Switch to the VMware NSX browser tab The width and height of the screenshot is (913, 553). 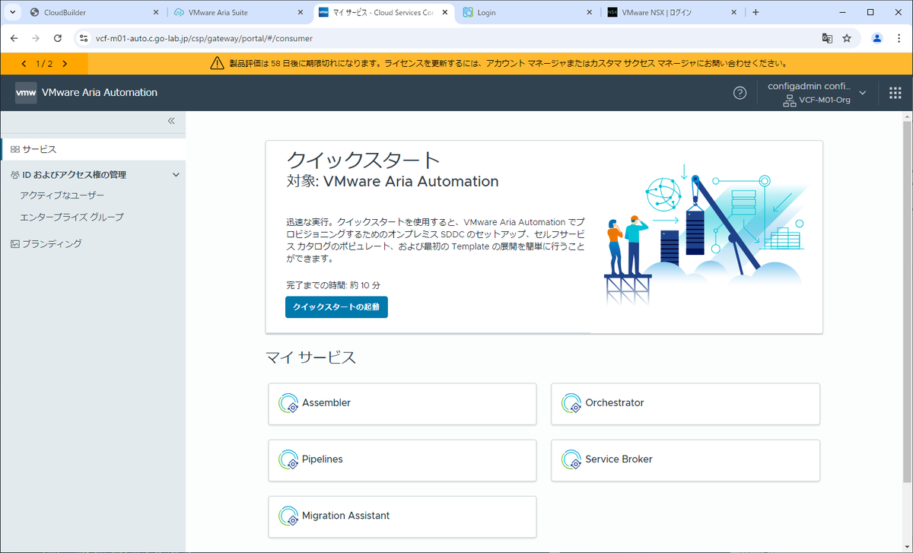point(673,12)
